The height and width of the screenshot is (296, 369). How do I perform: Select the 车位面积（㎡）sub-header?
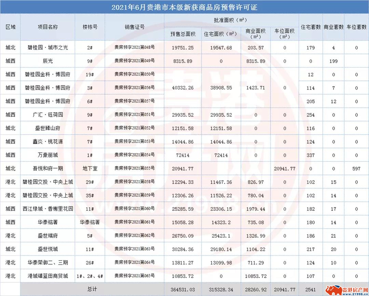tap(285, 34)
